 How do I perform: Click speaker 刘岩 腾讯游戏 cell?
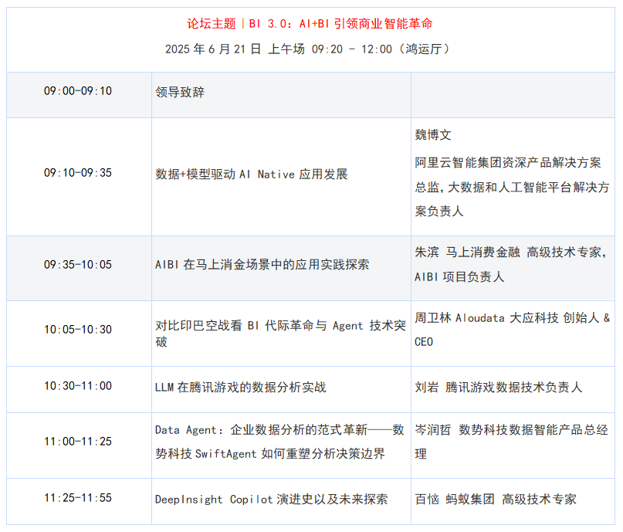click(x=499, y=387)
